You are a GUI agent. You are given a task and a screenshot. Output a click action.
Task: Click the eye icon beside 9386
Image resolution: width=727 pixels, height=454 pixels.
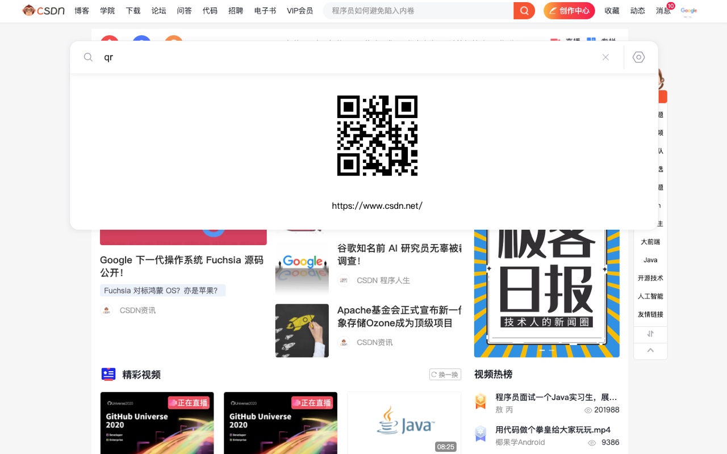pos(592,443)
